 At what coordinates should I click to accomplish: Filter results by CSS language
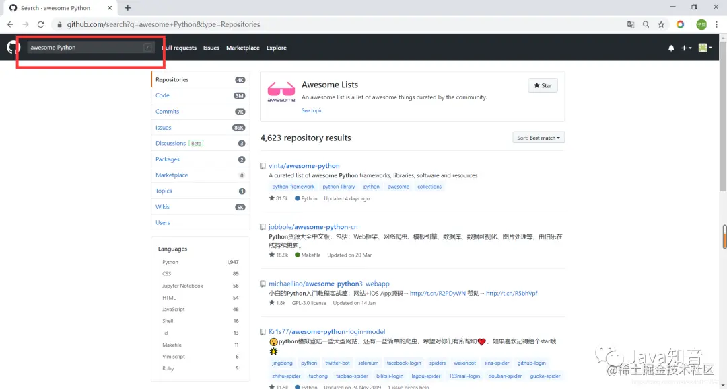[201, 274]
